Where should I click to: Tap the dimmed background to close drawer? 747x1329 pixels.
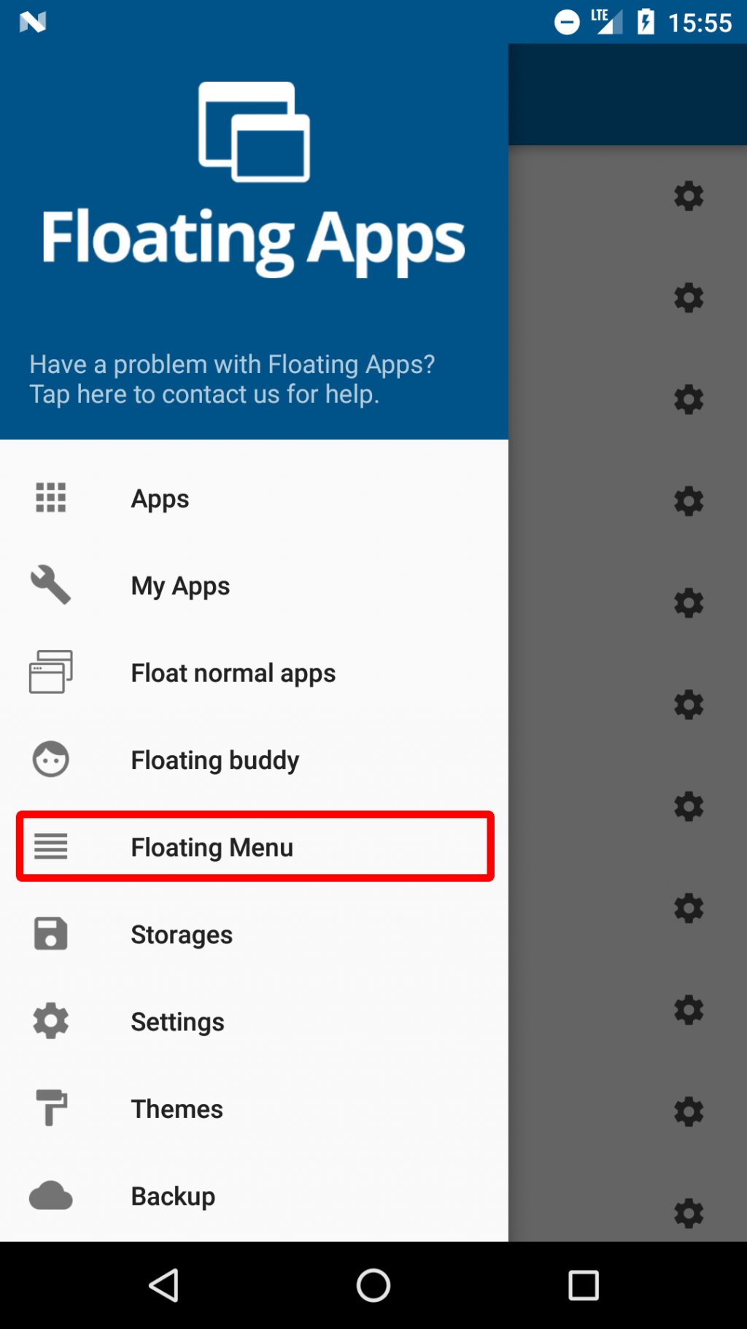(x=627, y=657)
